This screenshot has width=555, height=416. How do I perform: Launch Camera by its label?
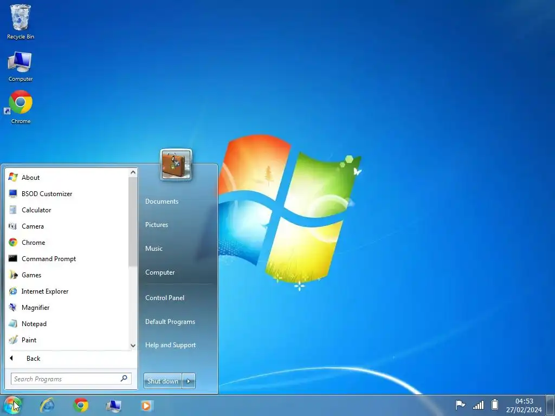33,226
